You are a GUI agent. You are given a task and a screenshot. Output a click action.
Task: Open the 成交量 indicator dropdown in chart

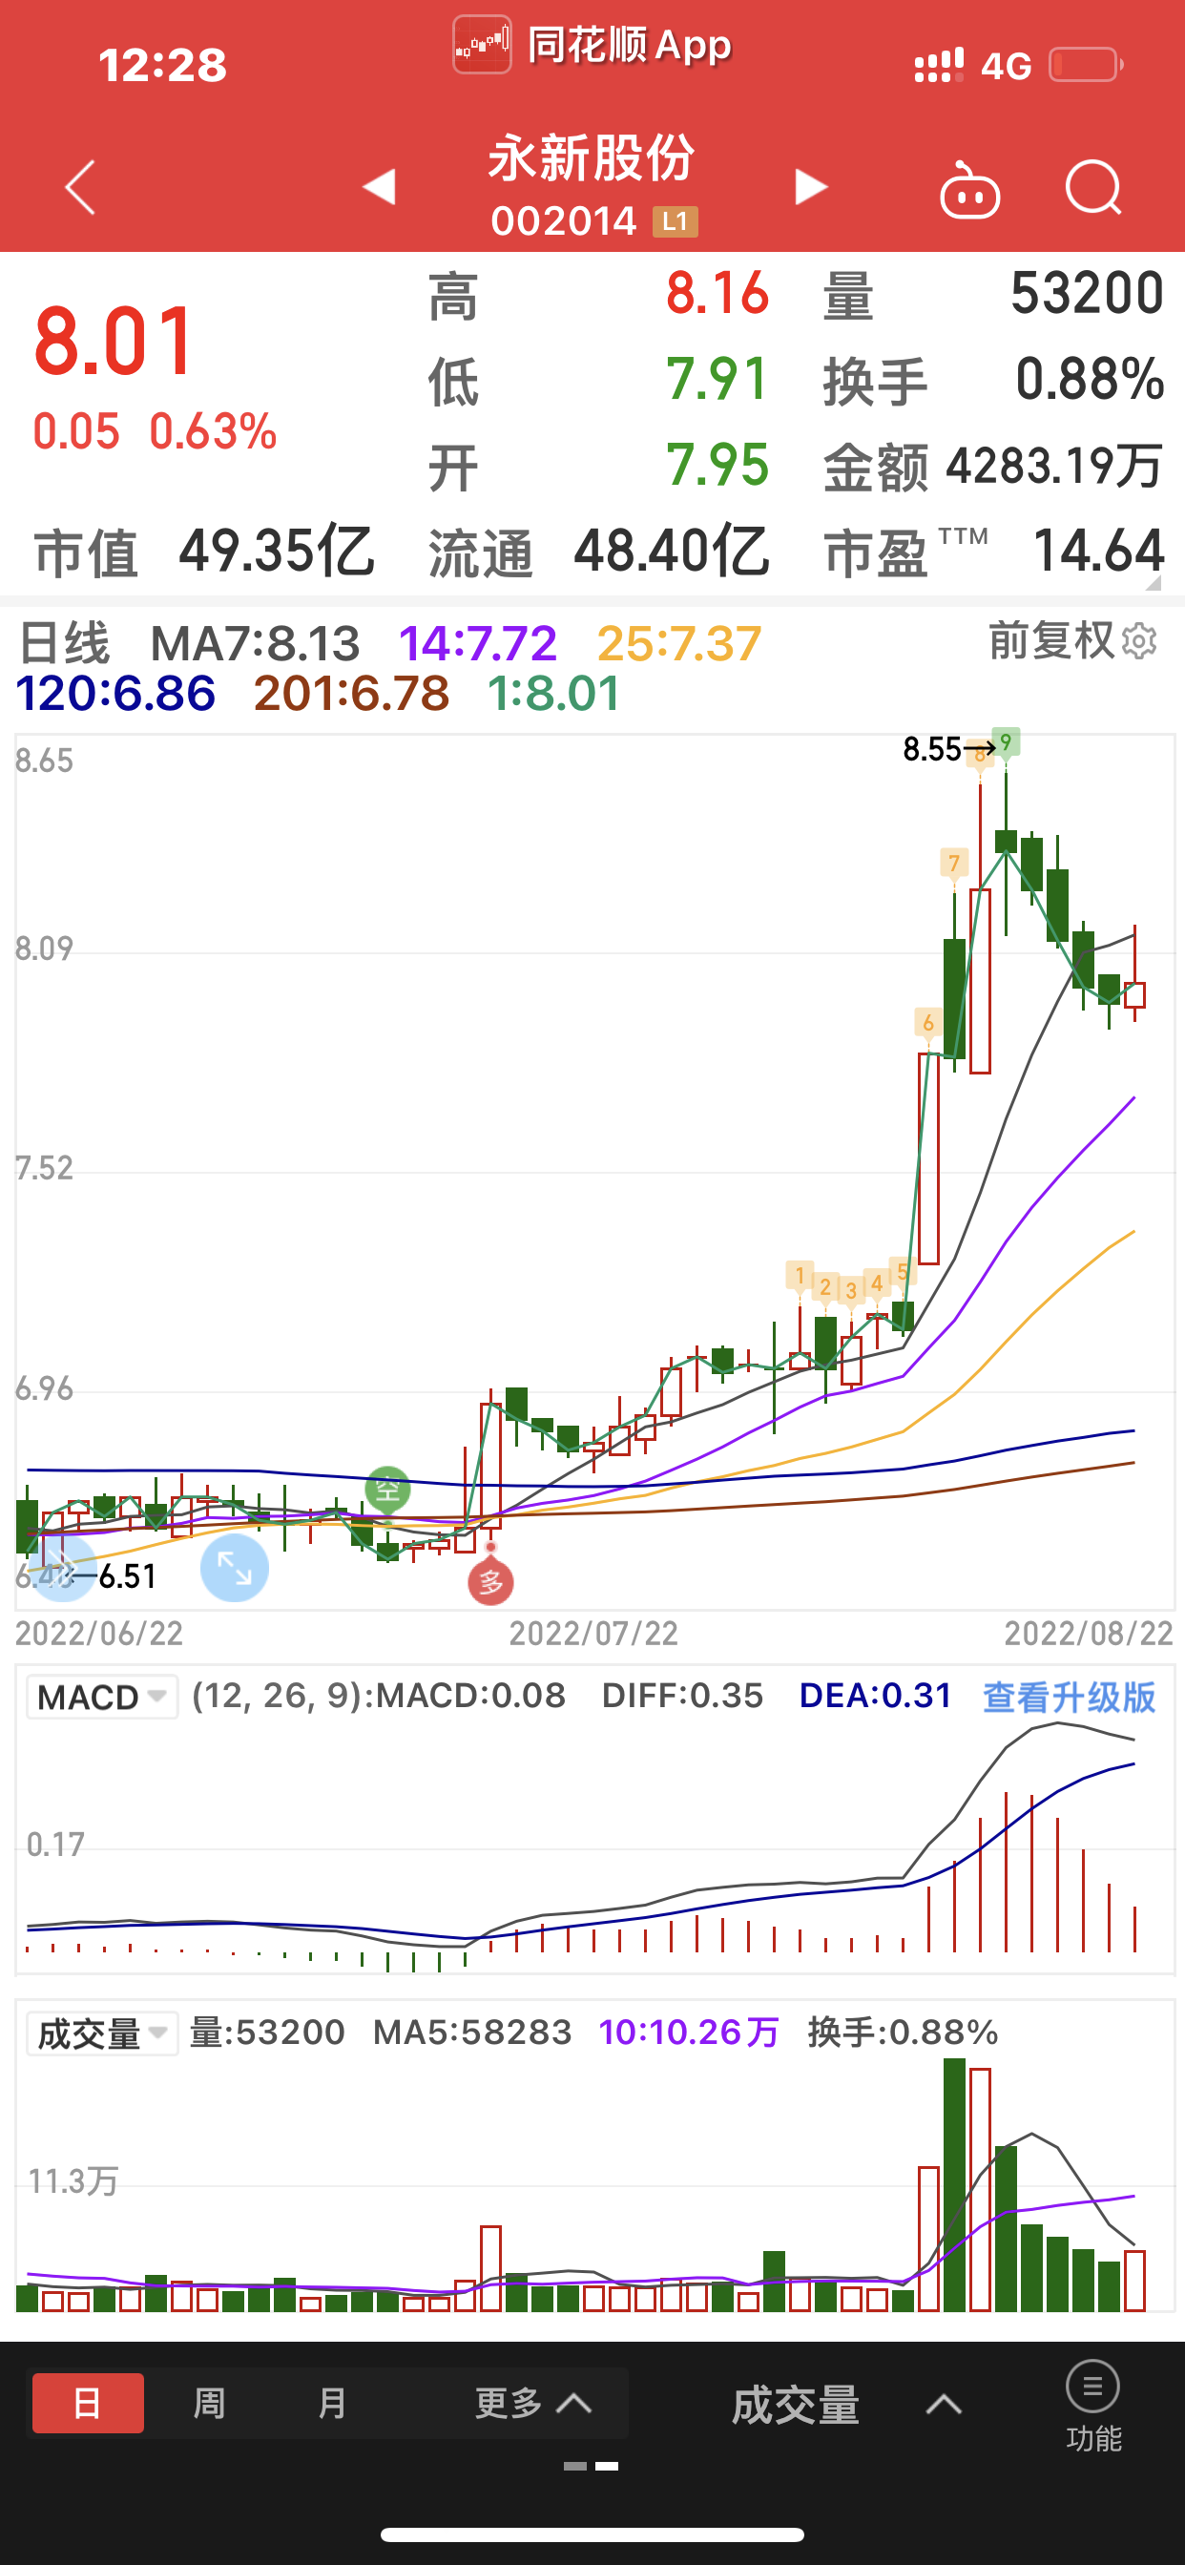[x=101, y=2033]
